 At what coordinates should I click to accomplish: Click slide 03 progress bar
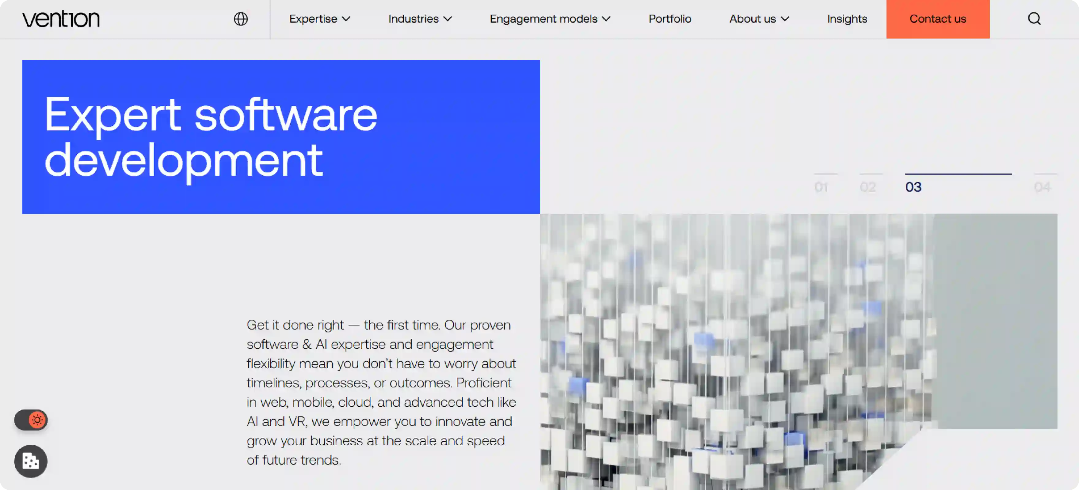tap(958, 174)
